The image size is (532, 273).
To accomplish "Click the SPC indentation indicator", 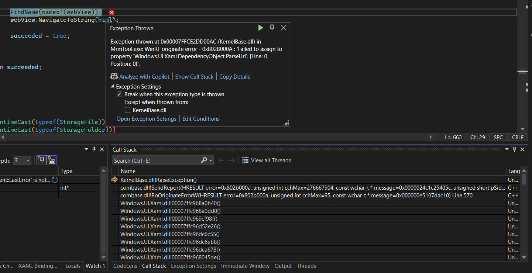I will click(x=498, y=137).
